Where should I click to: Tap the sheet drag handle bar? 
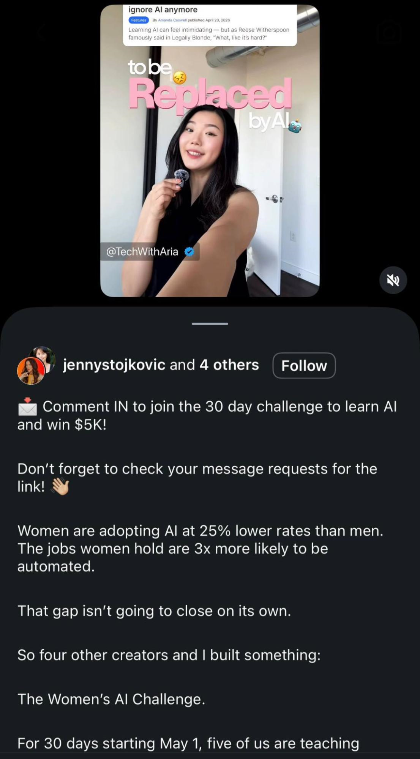coord(210,324)
